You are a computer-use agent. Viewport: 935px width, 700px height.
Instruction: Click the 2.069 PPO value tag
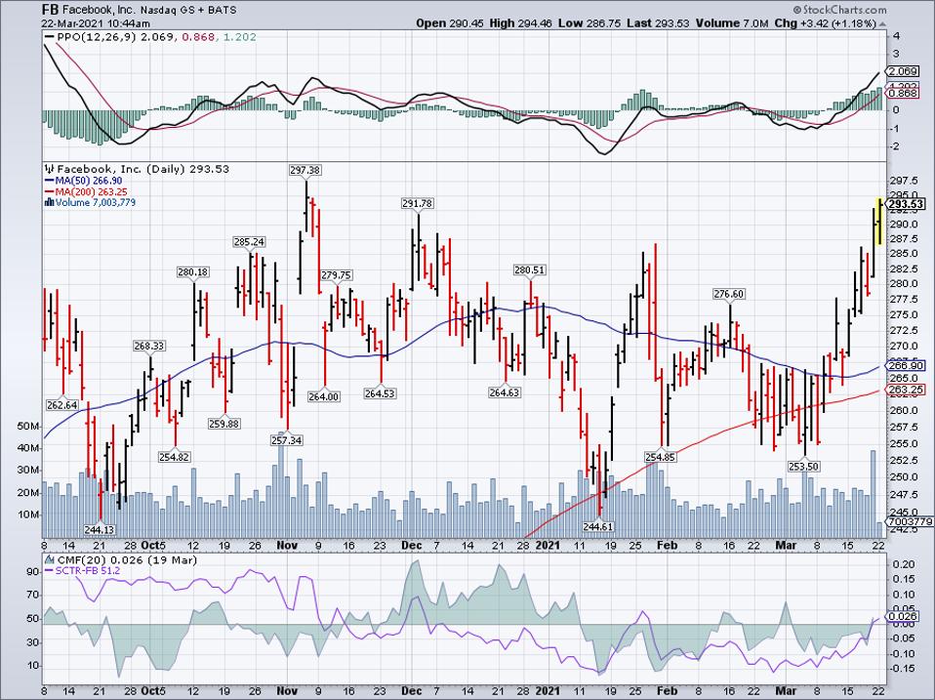[x=900, y=72]
